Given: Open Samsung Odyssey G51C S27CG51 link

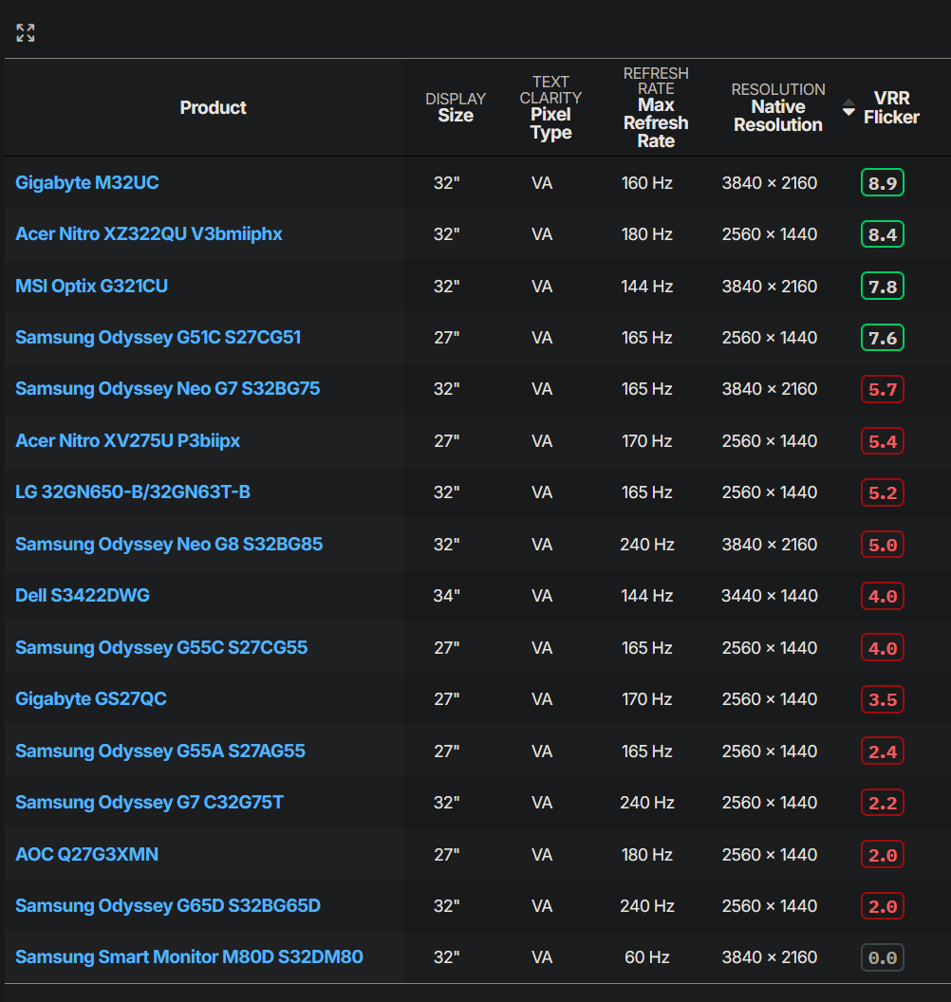Looking at the screenshot, I should pyautogui.click(x=158, y=338).
